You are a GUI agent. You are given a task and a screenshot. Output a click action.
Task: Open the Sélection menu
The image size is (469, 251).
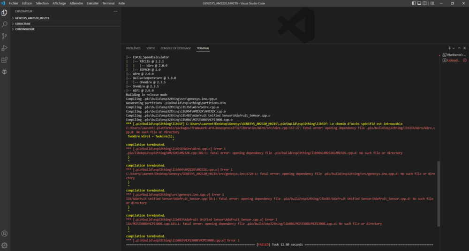[42, 3]
